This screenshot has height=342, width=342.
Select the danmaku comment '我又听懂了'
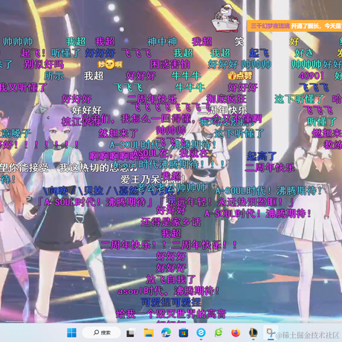click(x=23, y=87)
